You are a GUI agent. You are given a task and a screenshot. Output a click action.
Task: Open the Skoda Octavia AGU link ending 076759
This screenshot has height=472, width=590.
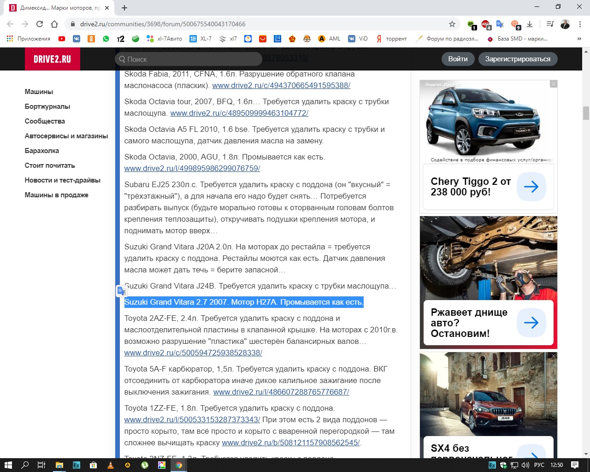pyautogui.click(x=192, y=168)
